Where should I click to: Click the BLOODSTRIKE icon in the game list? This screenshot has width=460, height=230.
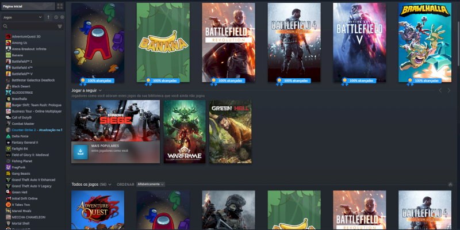point(8,93)
